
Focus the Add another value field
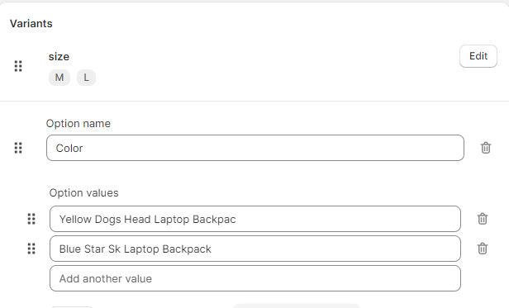(x=255, y=278)
